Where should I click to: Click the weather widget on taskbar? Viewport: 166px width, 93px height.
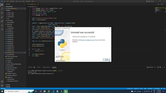click(x=136, y=91)
